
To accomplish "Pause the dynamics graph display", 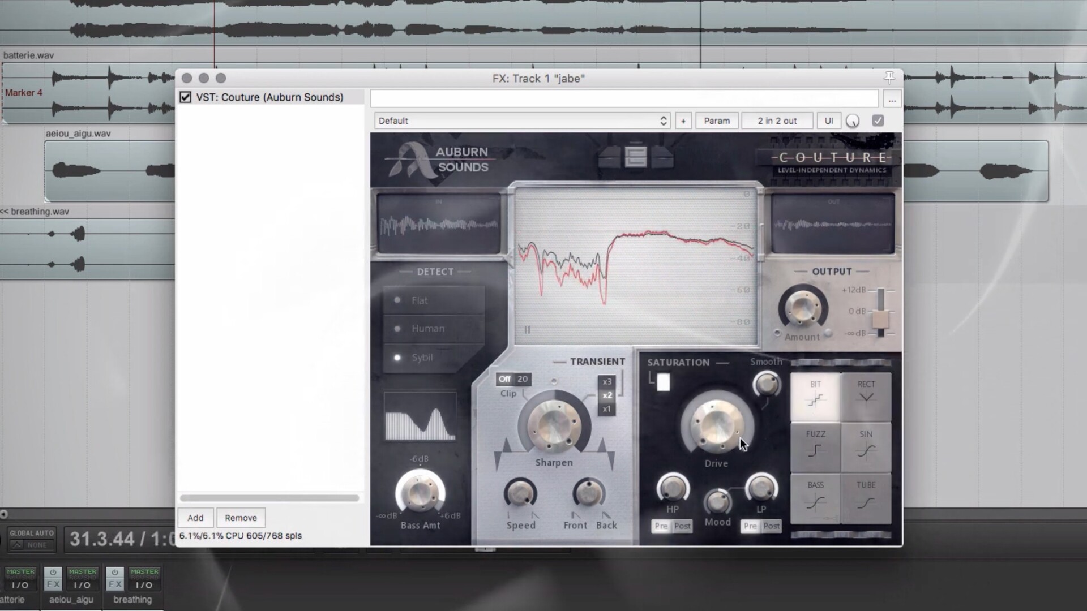I will click(527, 329).
